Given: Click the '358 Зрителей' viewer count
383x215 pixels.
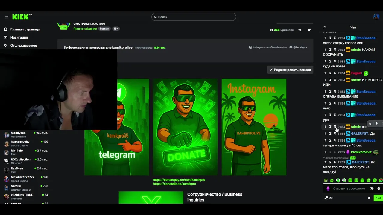Looking at the screenshot, I should coord(282,30).
